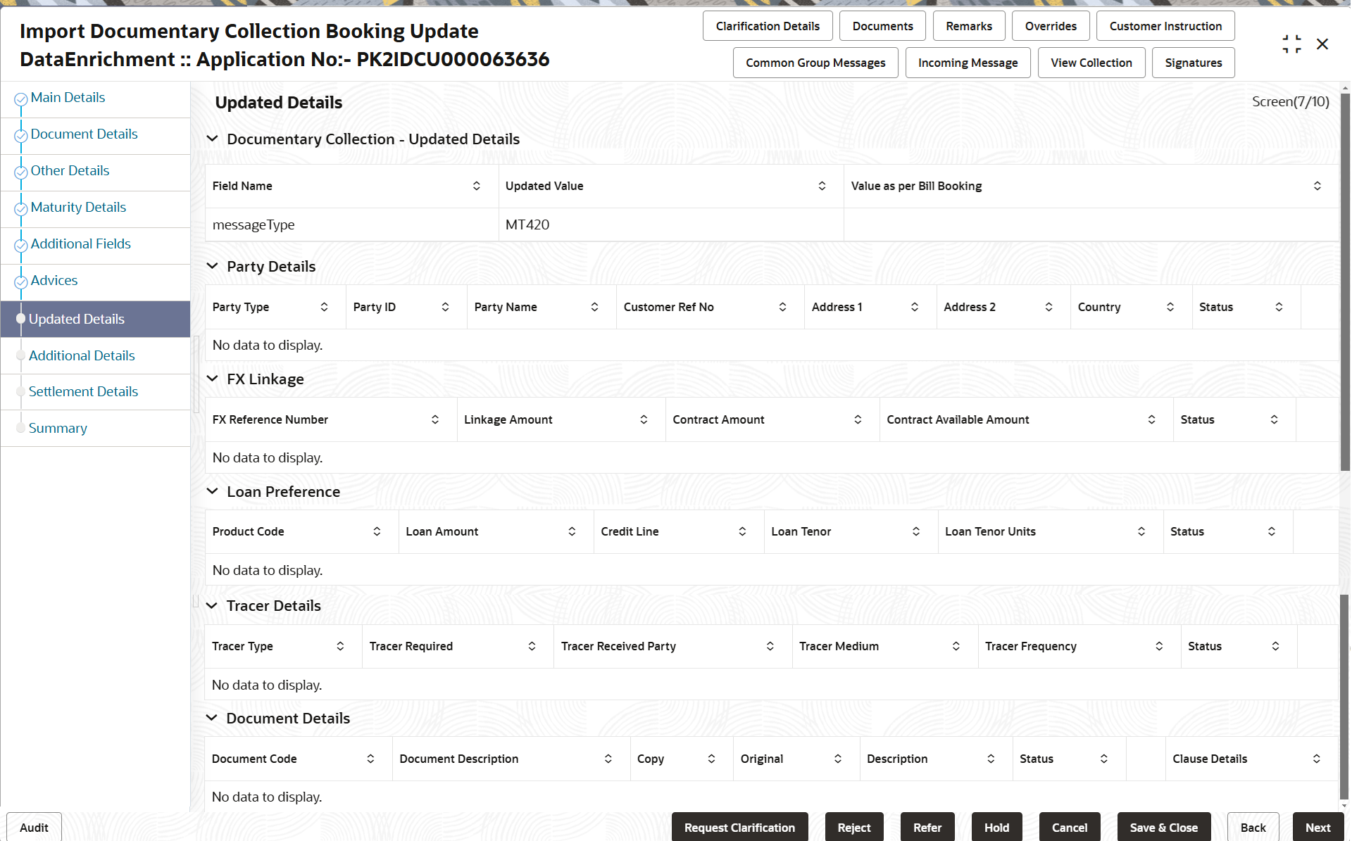The width and height of the screenshot is (1352, 841).
Task: Sort Loan Tenor Units column
Action: (1141, 531)
